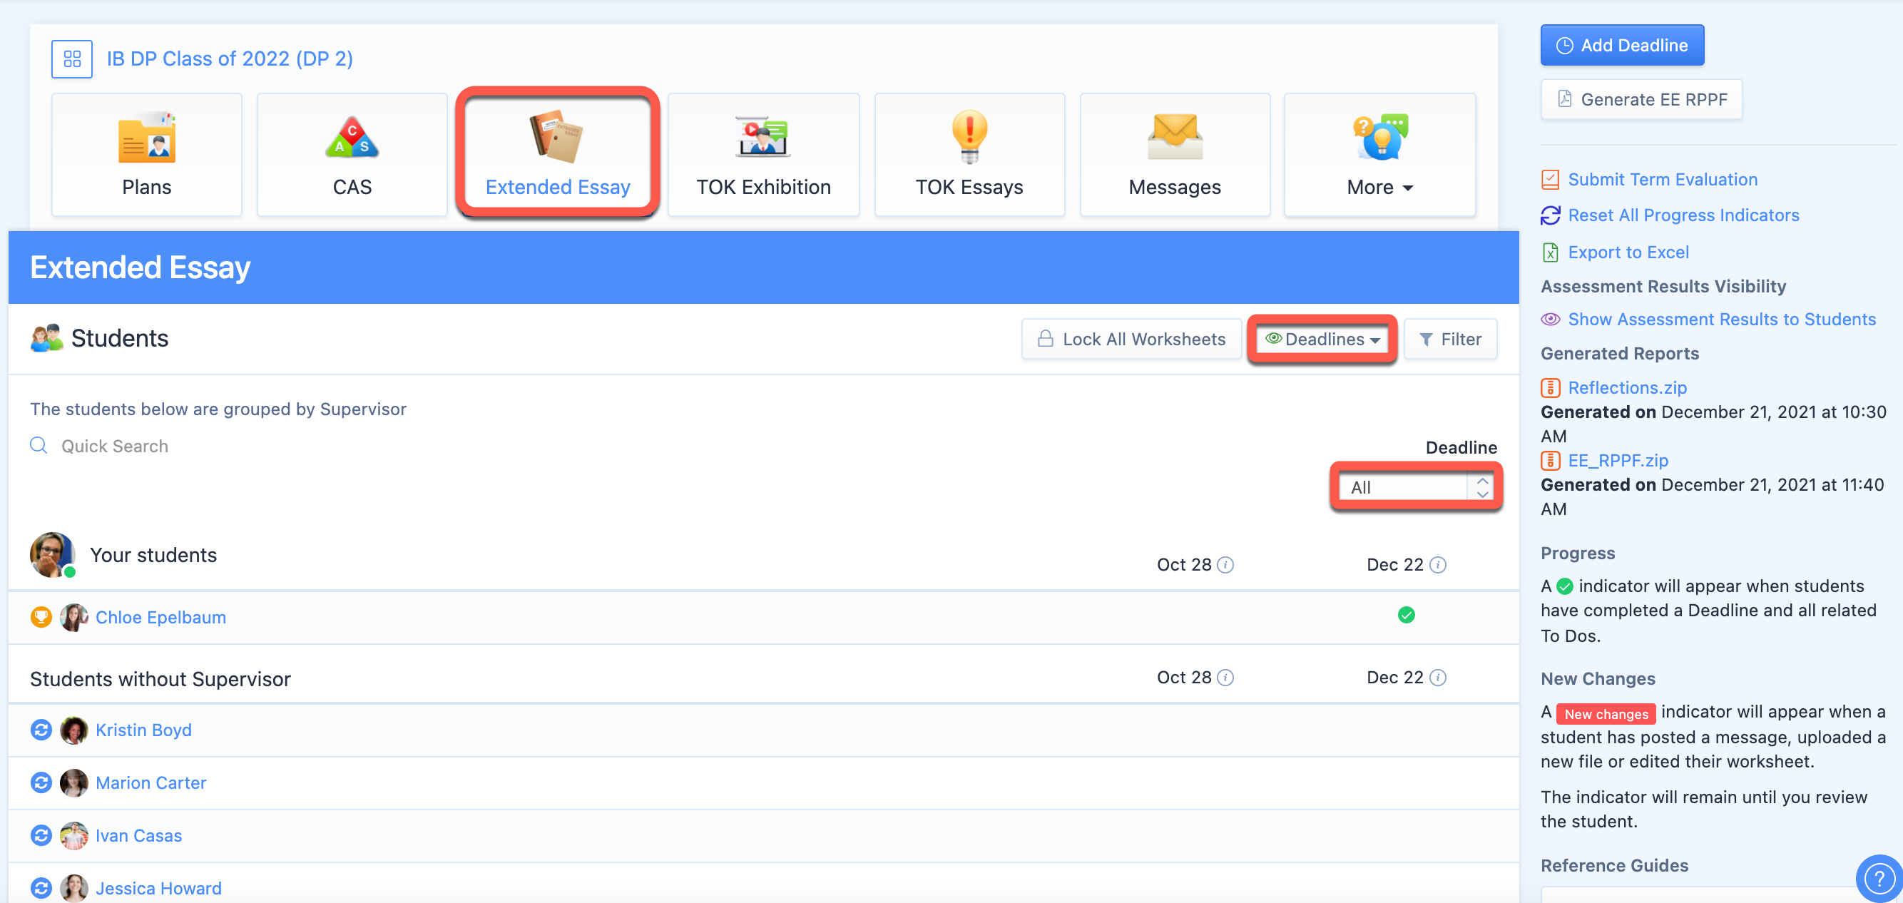Image resolution: width=1903 pixels, height=903 pixels.
Task: Click the Add Deadline button
Action: [1622, 45]
